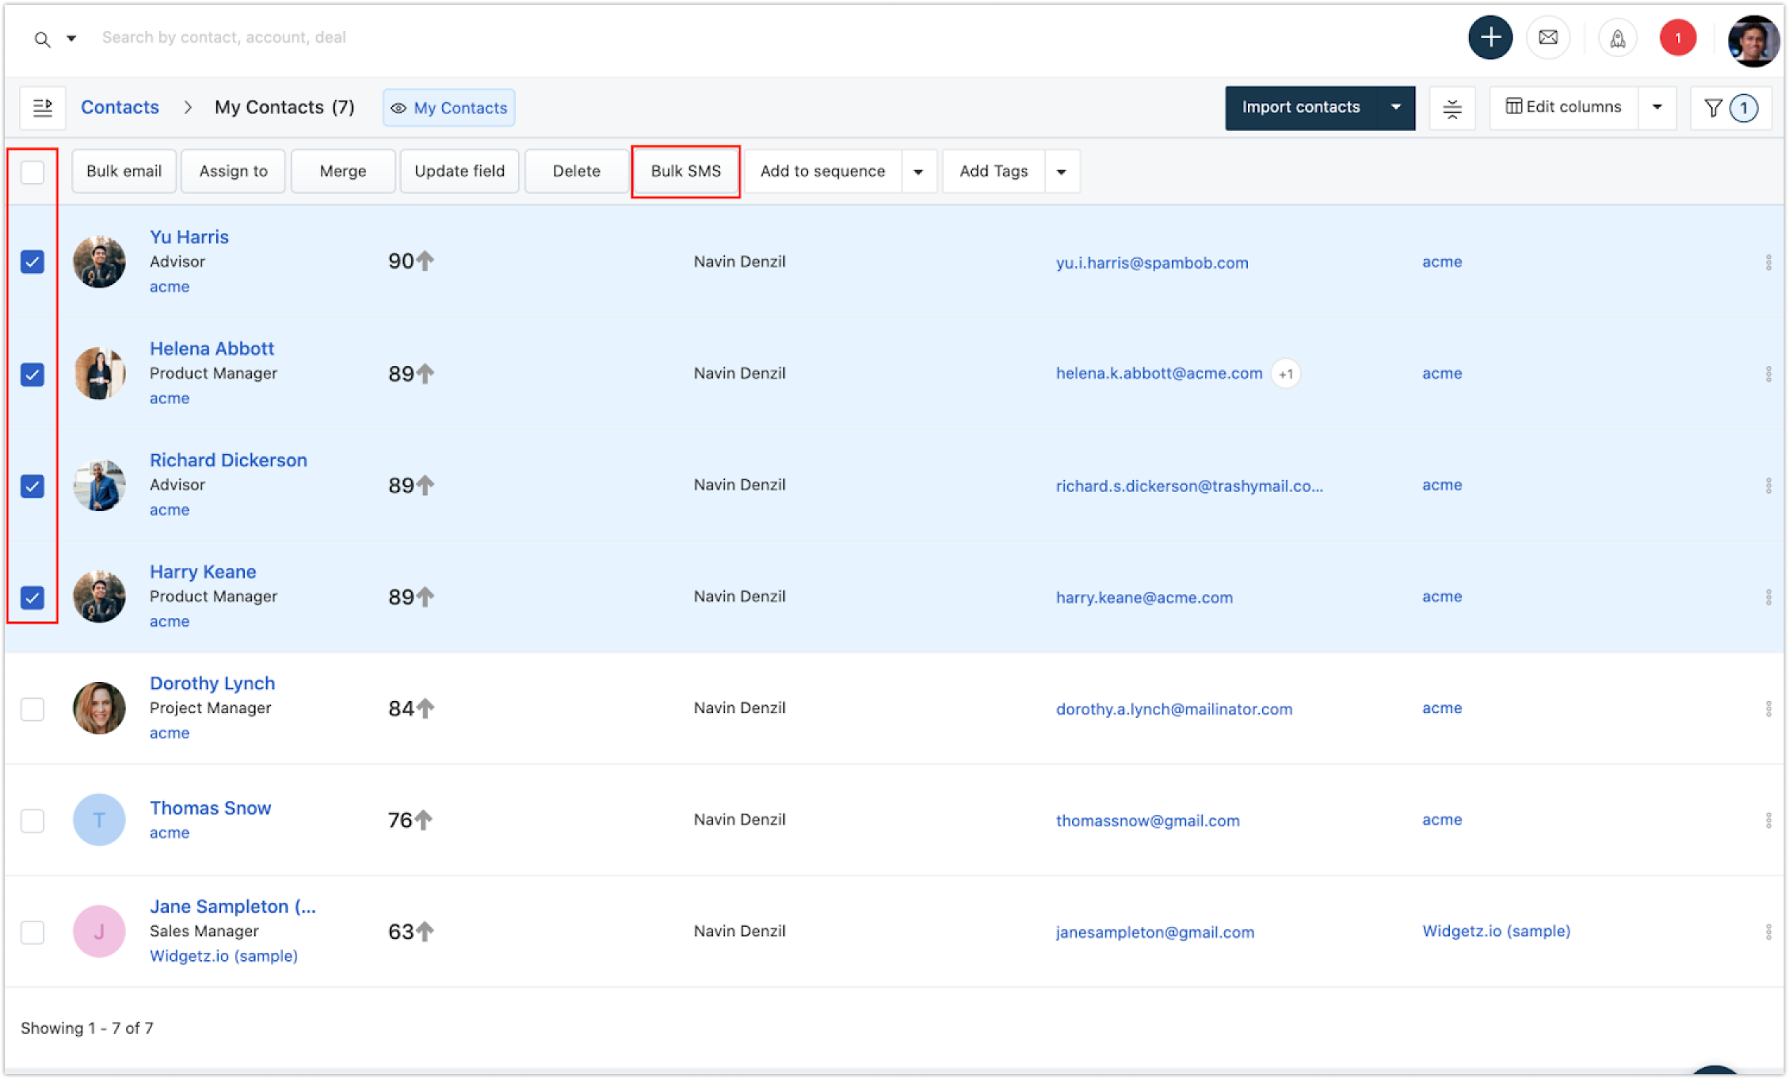Open the filter funnel icon
Image resolution: width=1789 pixels, height=1079 pixels.
(x=1713, y=108)
